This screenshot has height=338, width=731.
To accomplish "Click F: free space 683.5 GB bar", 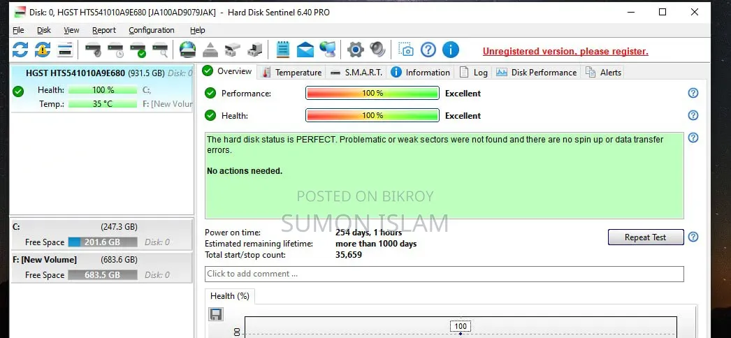I will click(103, 275).
